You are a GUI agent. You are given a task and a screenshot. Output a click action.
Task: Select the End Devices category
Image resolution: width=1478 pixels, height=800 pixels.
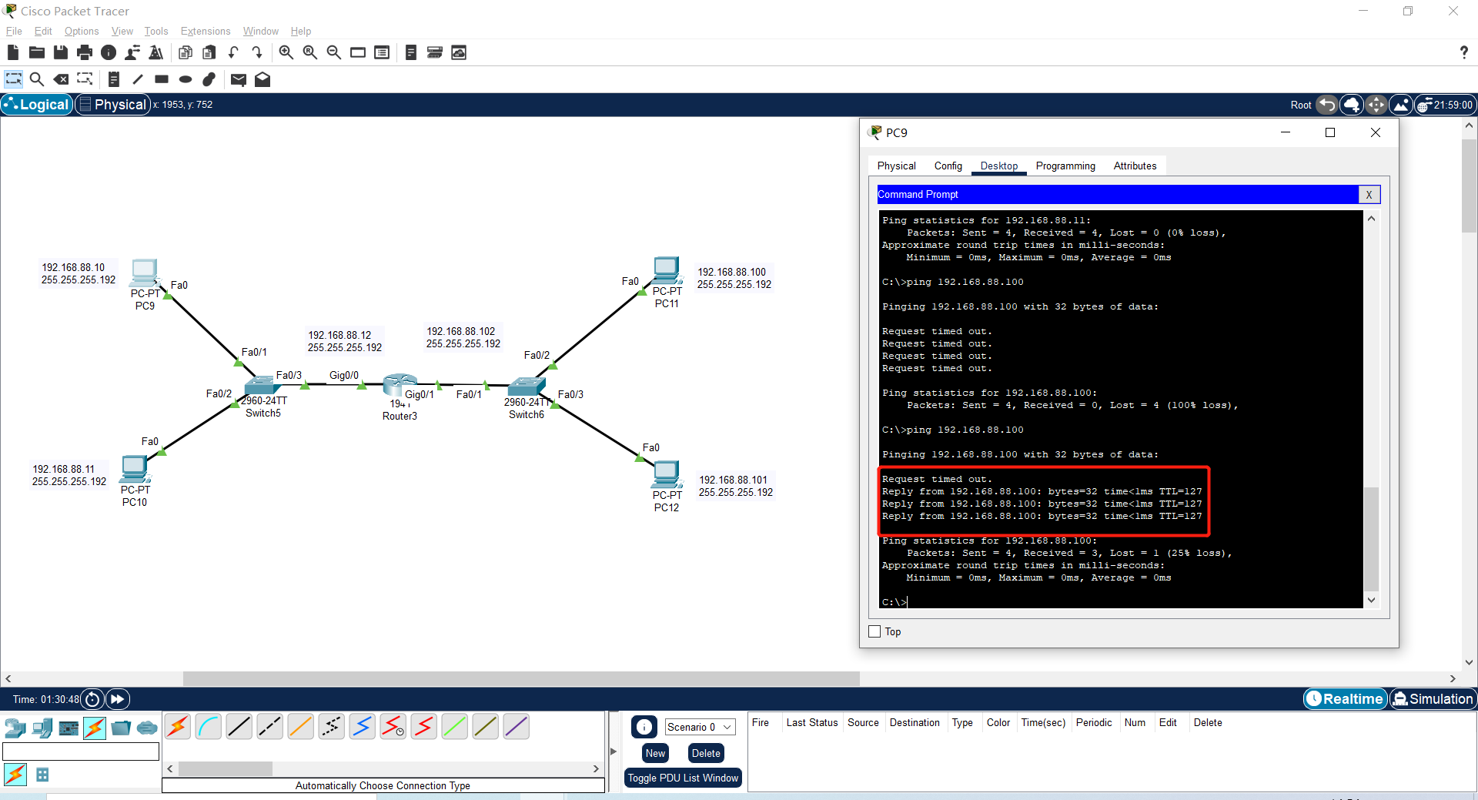(42, 728)
